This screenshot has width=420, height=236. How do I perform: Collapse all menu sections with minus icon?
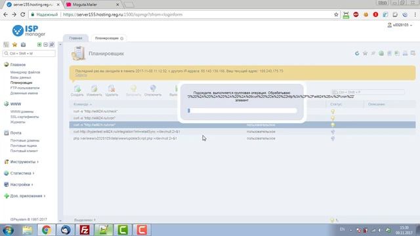click(x=45, y=45)
